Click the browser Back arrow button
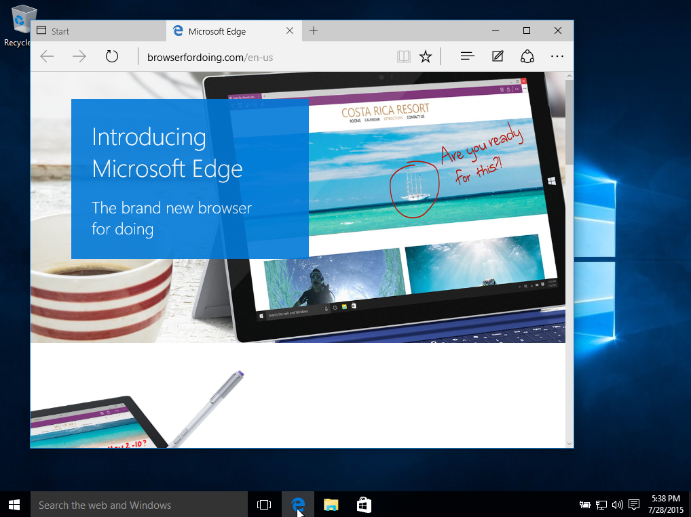 tap(47, 57)
